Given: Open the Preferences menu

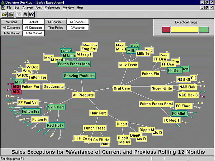Looking at the screenshot, I should 52,8.
